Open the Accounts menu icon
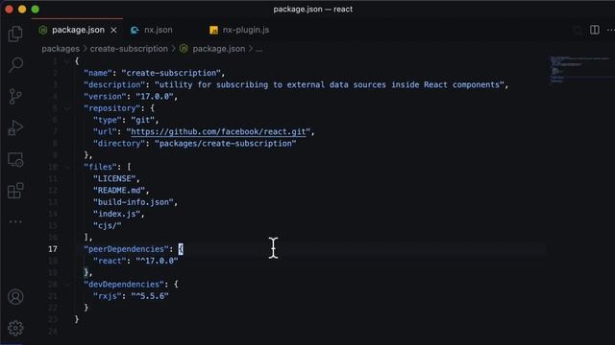 [x=15, y=297]
